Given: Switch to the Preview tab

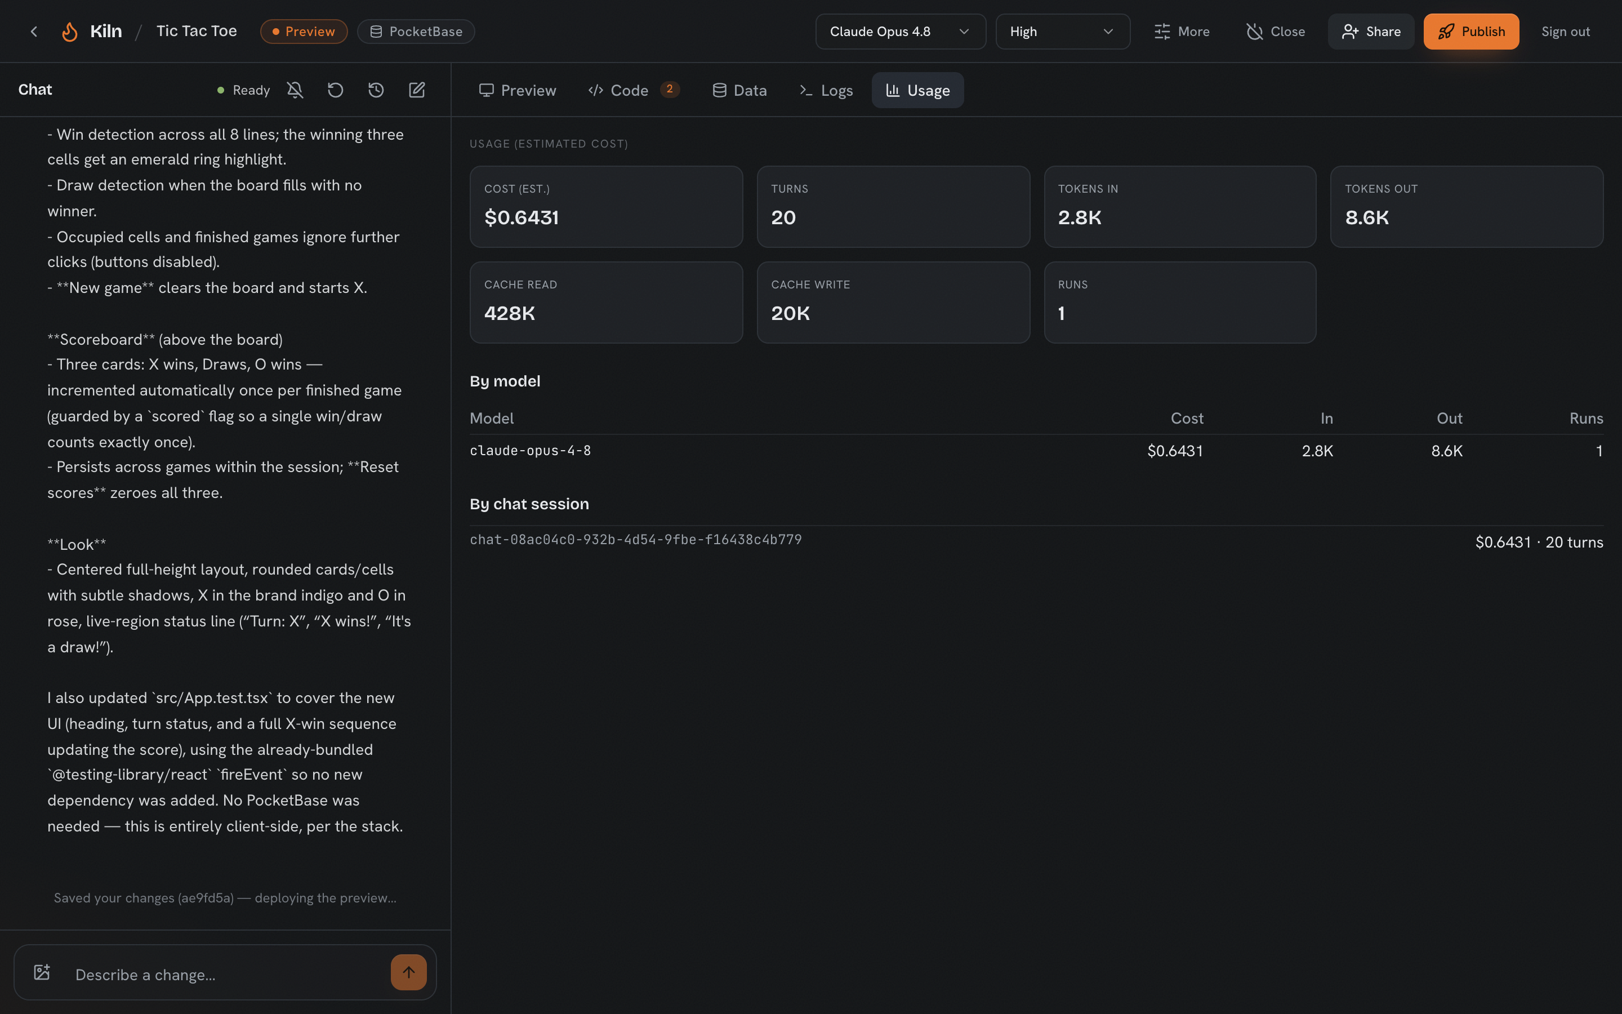Looking at the screenshot, I should 518,91.
